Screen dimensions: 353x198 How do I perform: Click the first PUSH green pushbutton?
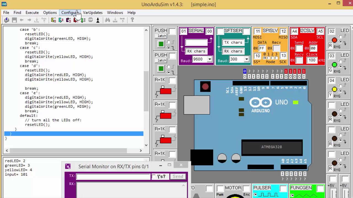pyautogui.click(x=161, y=44)
